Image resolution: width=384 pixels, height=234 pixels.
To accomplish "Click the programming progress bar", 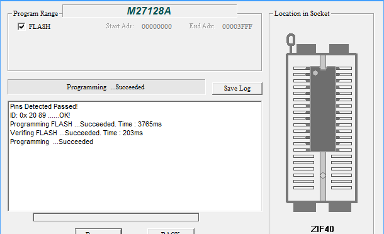I will (116, 217).
